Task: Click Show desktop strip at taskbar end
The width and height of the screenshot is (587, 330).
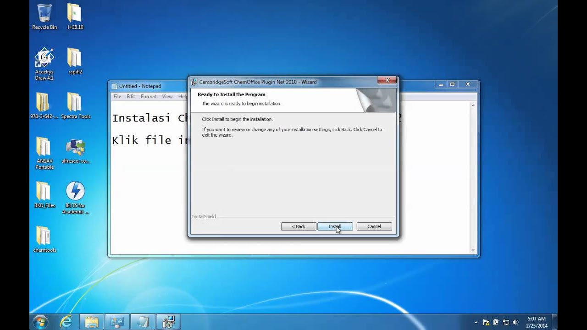Action: click(x=554, y=322)
